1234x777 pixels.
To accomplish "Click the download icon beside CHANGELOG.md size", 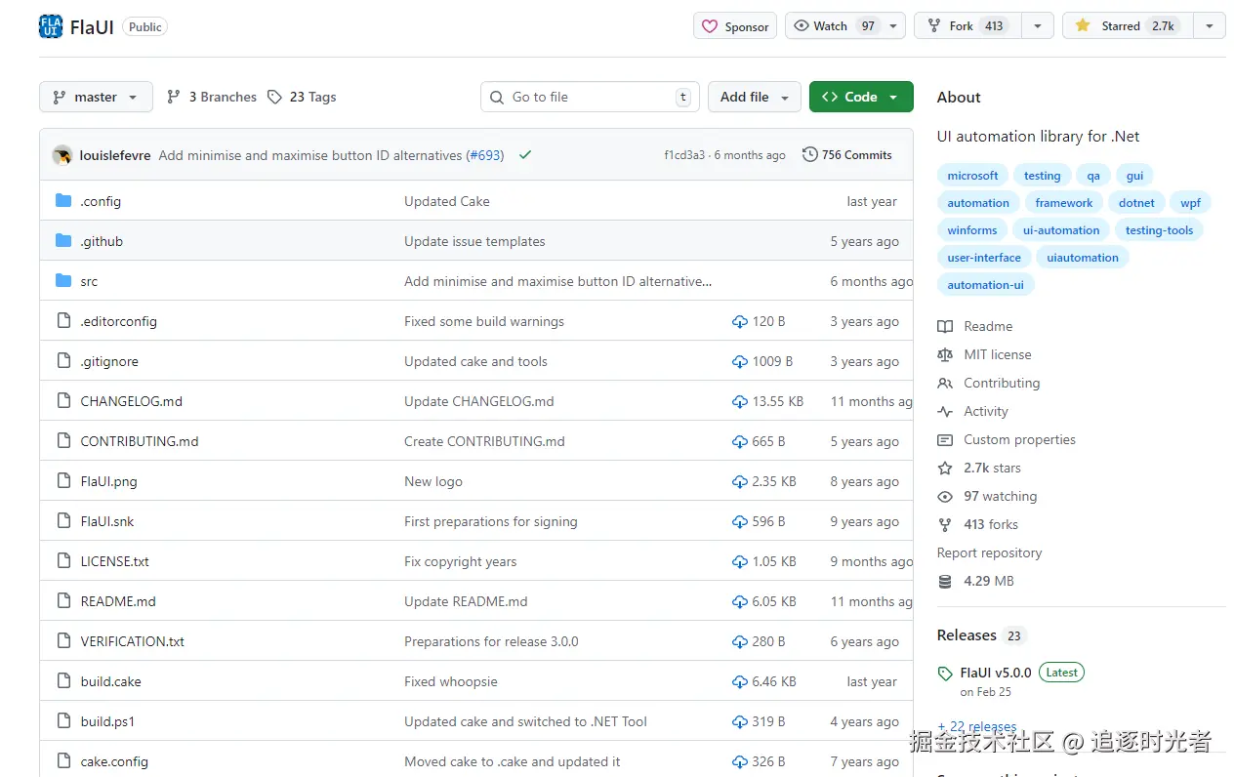I will click(740, 401).
